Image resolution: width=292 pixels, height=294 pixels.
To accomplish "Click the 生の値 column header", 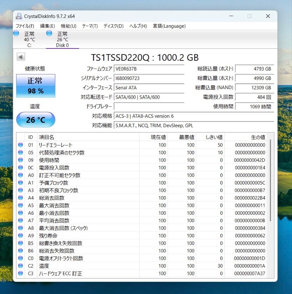I will [x=246, y=137].
